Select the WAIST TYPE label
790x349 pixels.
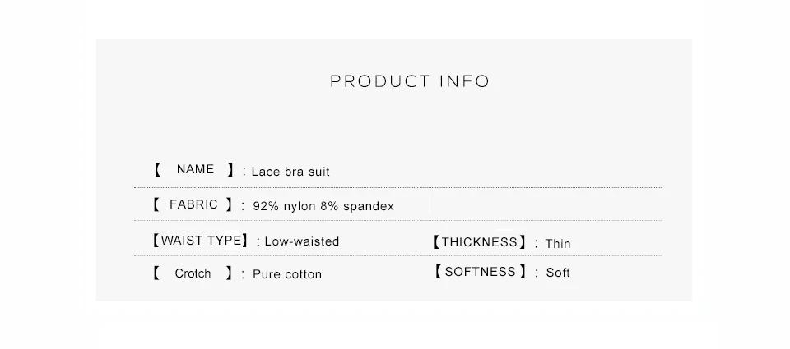coord(201,241)
